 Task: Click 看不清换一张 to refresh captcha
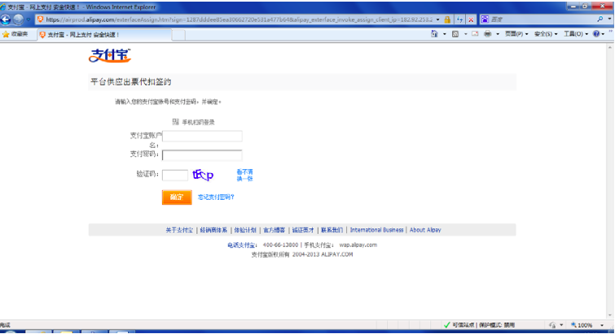pos(244,176)
